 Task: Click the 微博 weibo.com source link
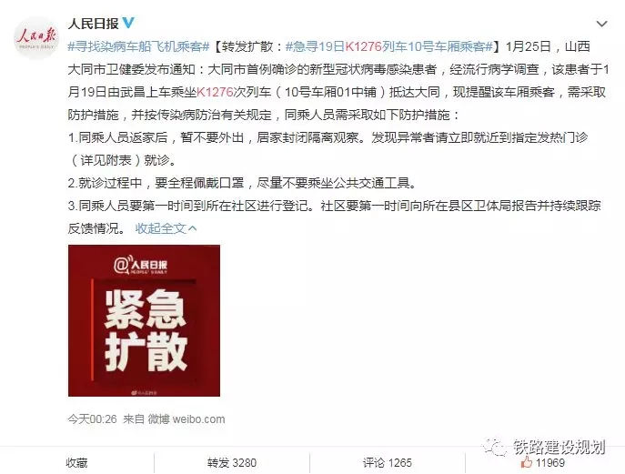click(186, 419)
